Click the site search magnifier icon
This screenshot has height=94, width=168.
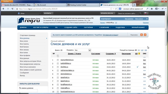tap(140, 13)
